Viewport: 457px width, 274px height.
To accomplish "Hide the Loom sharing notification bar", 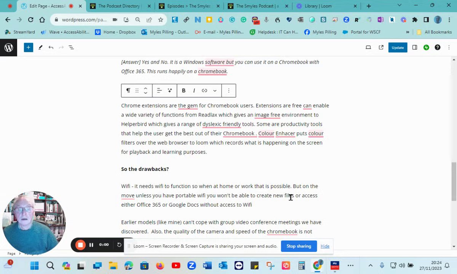I will [325, 246].
